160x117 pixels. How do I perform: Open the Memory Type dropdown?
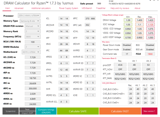(x=30, y=21)
